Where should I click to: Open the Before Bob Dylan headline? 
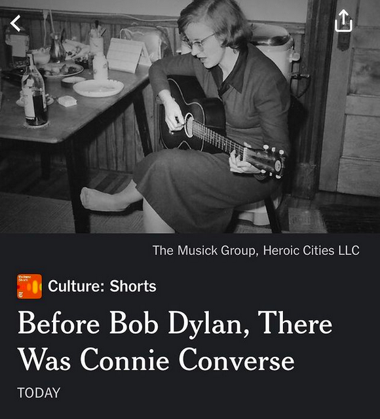point(175,341)
